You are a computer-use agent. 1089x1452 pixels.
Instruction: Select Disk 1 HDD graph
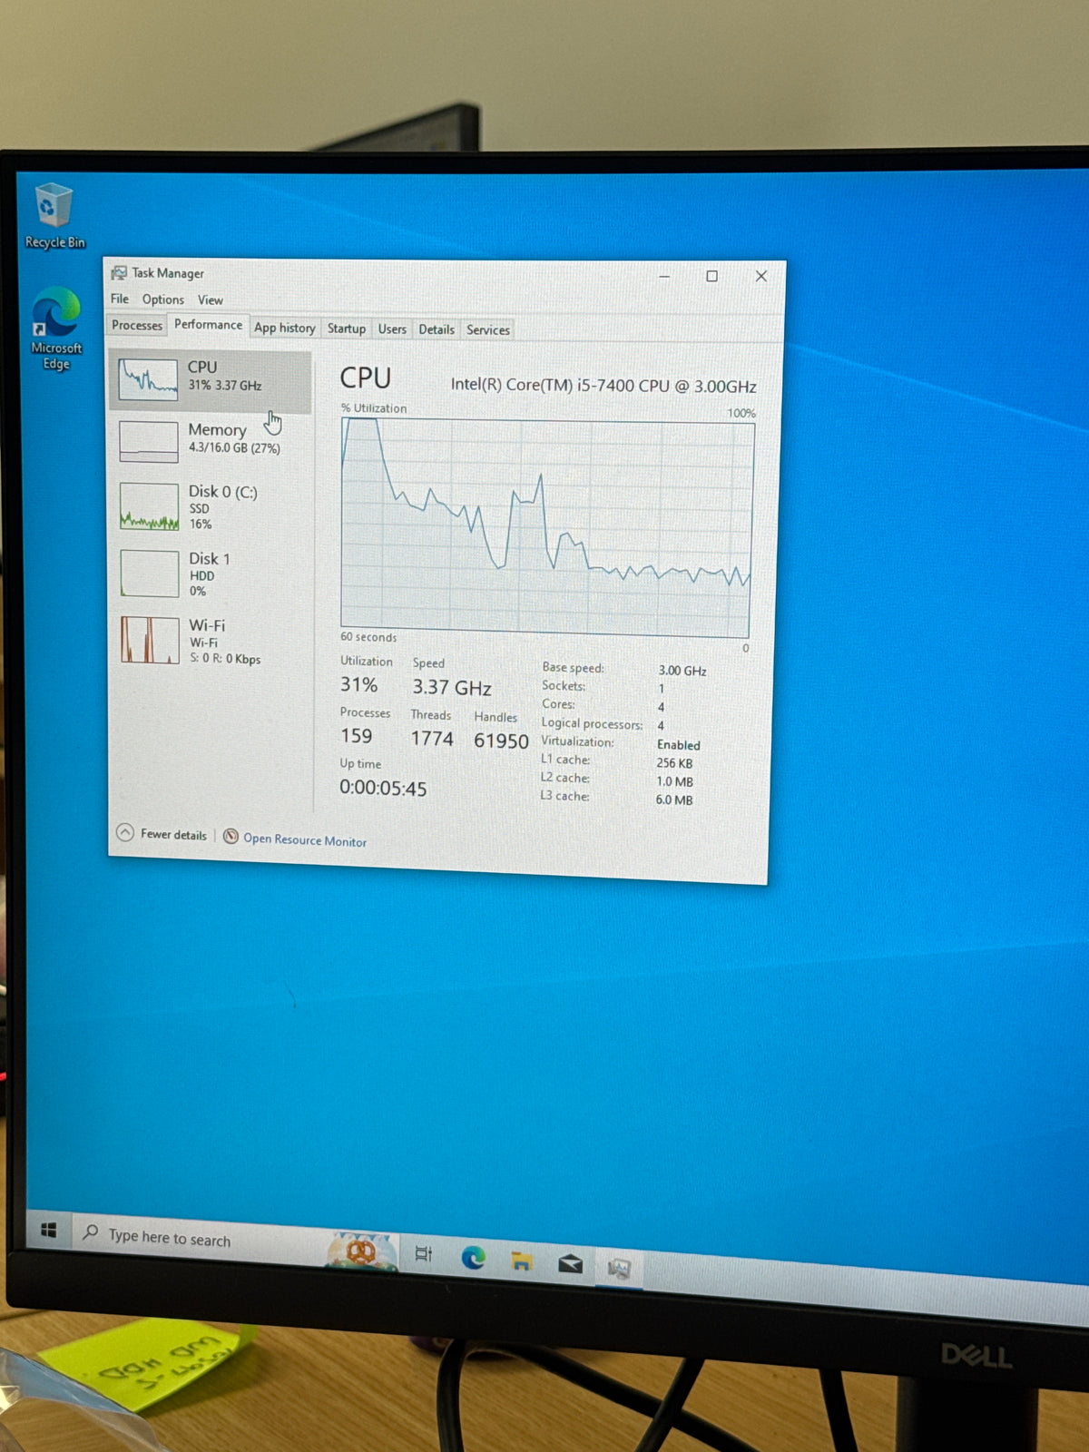click(x=150, y=574)
